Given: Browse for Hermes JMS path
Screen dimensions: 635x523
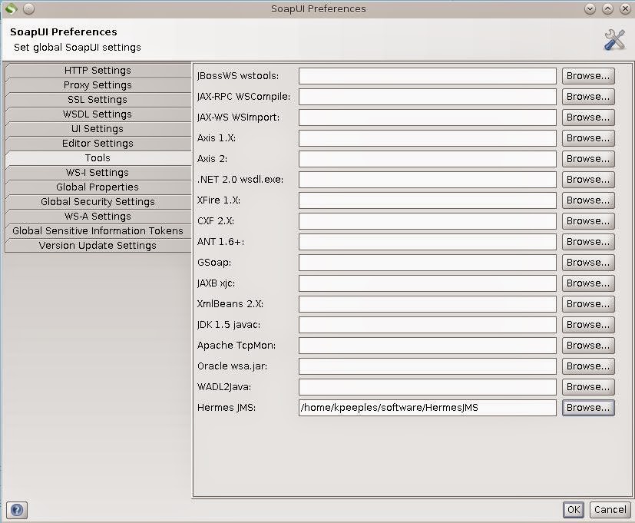Looking at the screenshot, I should tap(588, 408).
